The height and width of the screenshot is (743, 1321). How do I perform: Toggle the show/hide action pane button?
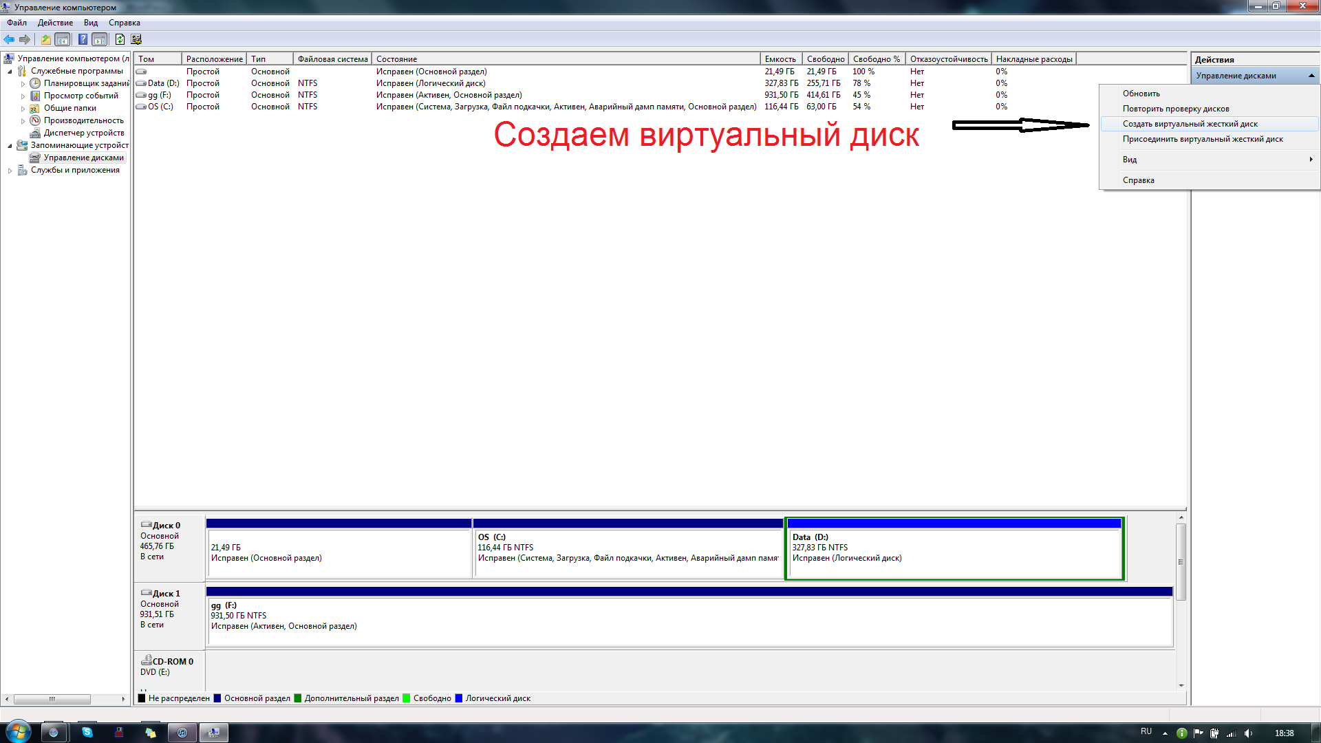pos(100,40)
